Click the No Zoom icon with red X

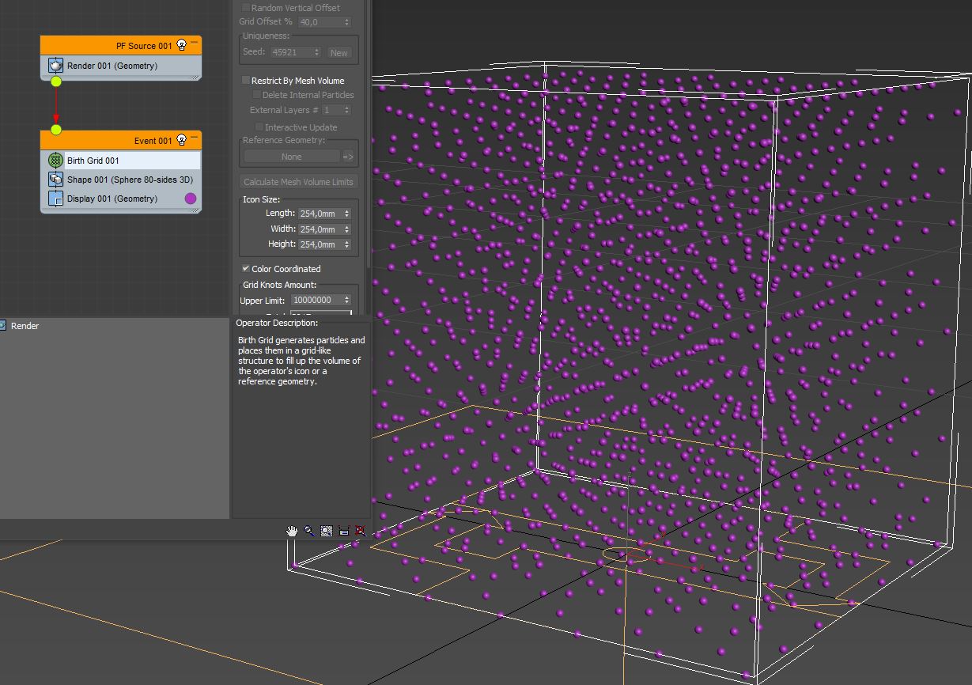(361, 531)
